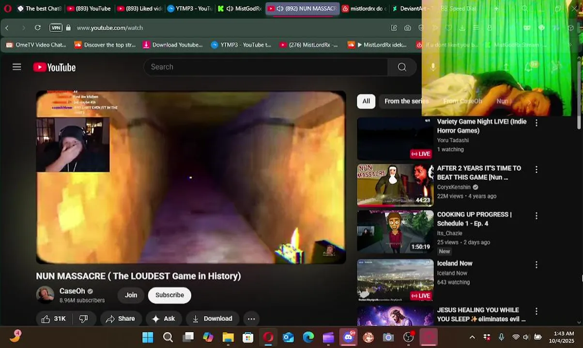The height and width of the screenshot is (348, 583).
Task: Click the Ask button
Action: 164,319
